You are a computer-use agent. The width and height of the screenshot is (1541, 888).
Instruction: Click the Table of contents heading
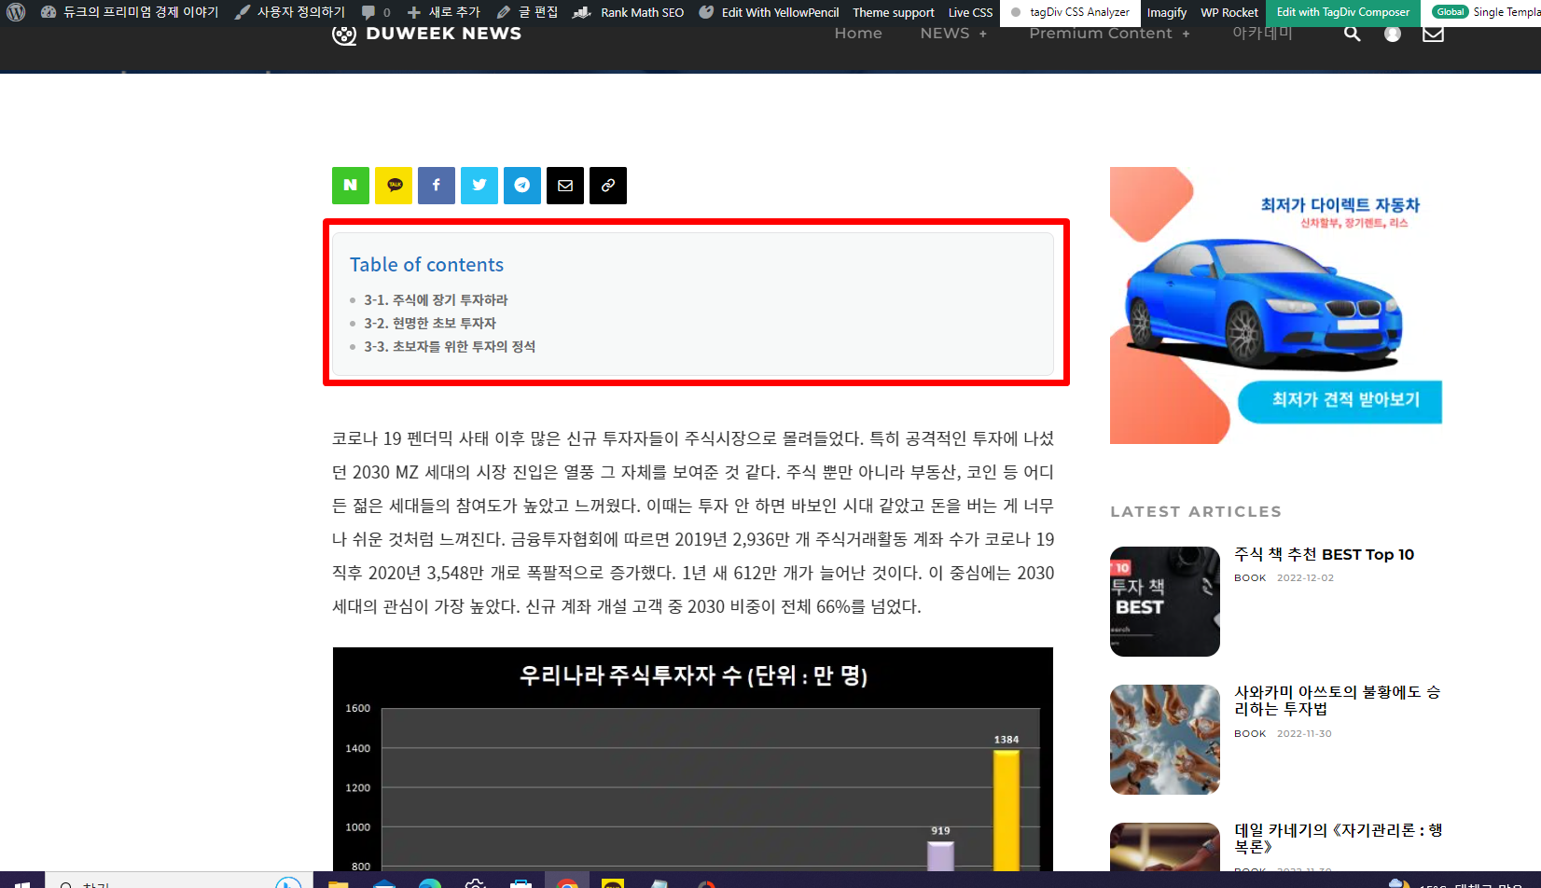tap(426, 265)
